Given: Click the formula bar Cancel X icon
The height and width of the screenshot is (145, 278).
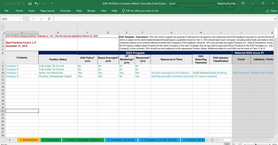Looking at the screenshot, I should point(33,19).
